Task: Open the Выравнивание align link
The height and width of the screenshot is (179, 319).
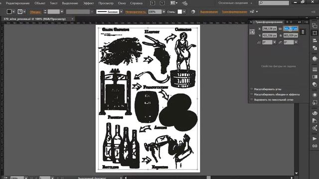Action: point(209,12)
